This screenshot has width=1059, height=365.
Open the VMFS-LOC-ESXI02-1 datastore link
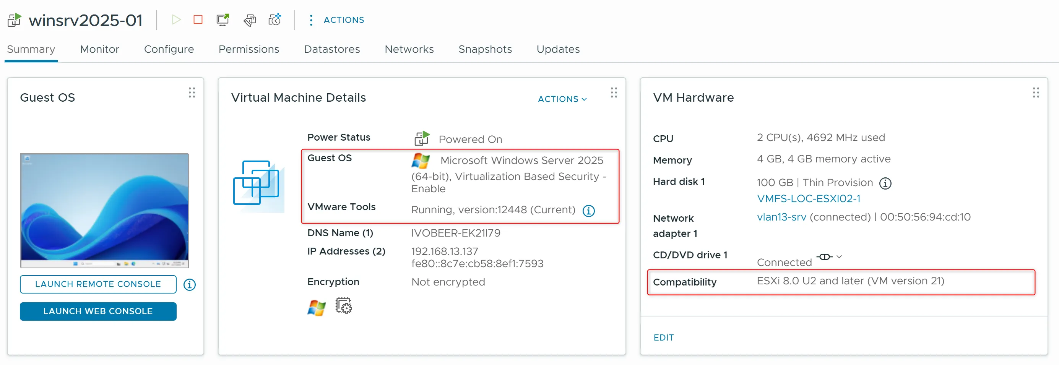click(808, 199)
